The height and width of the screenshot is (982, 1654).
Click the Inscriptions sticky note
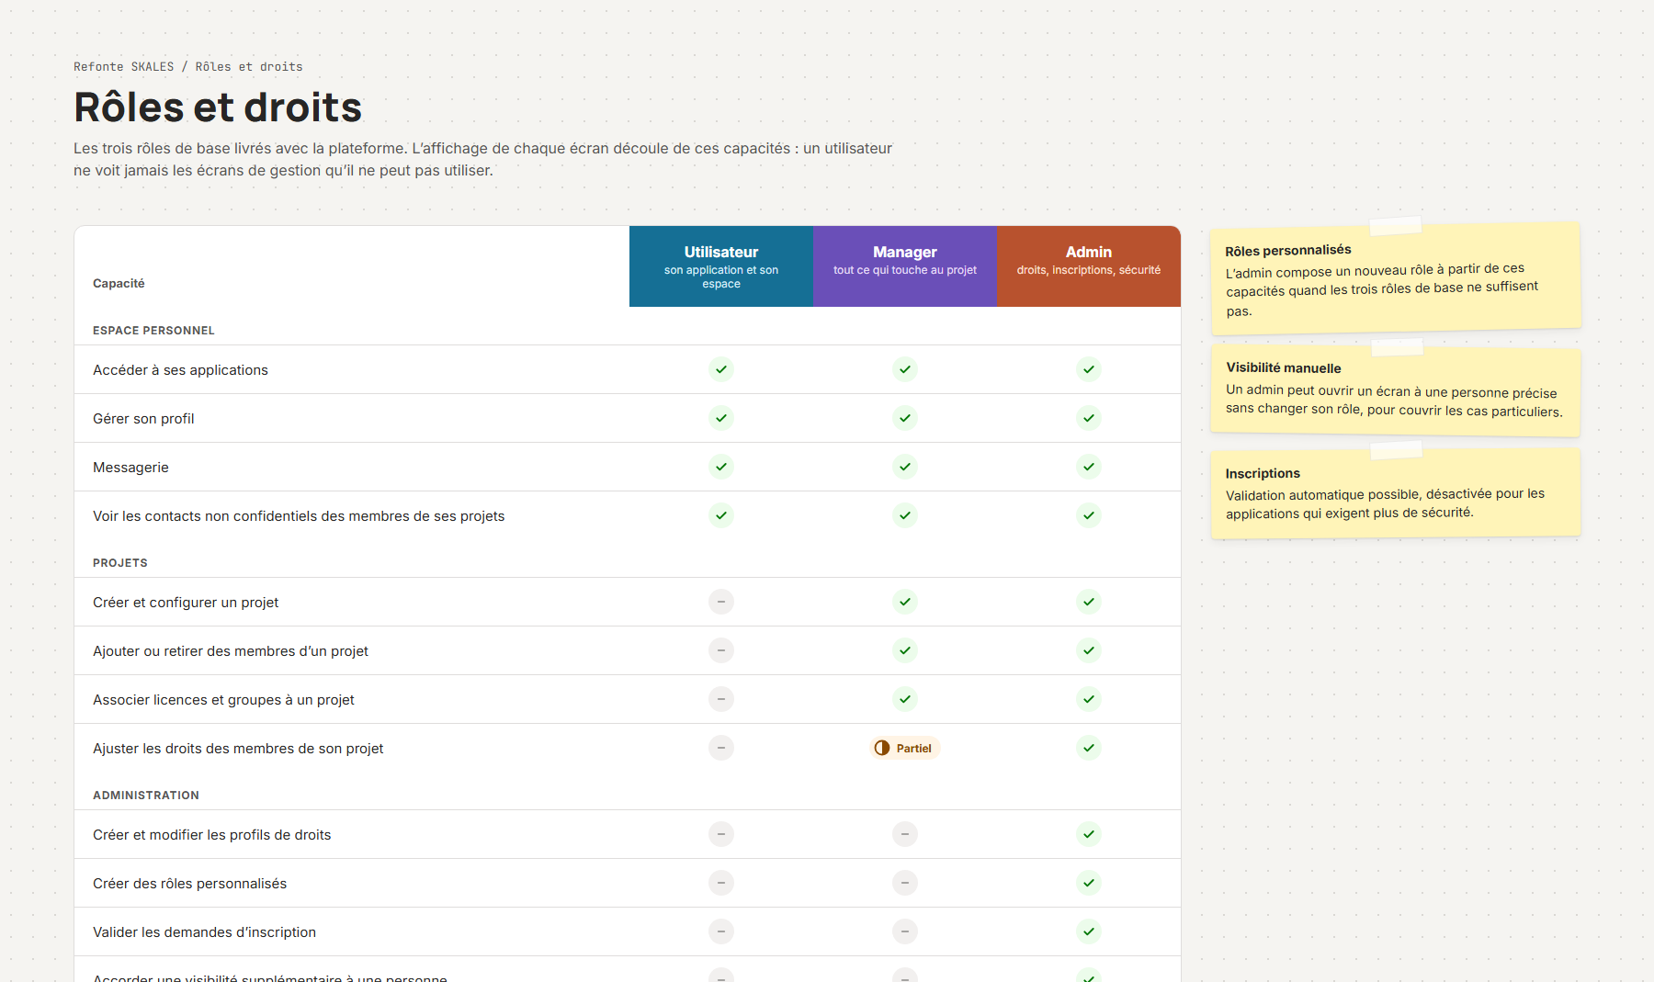(x=1396, y=493)
